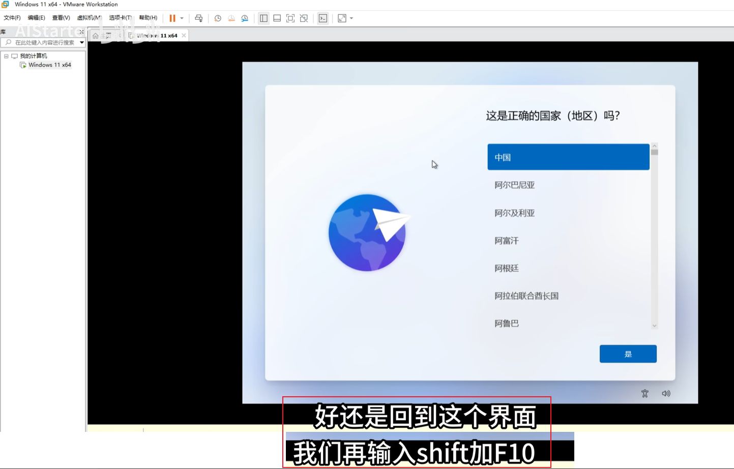
Task: Revert the VM to previous snapshot
Action: point(231,18)
